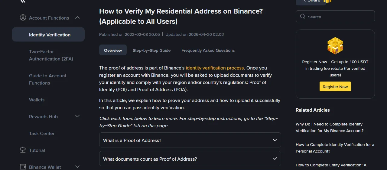387x170 pixels.
Task: Click the search magnifier icon
Action: 303,17
